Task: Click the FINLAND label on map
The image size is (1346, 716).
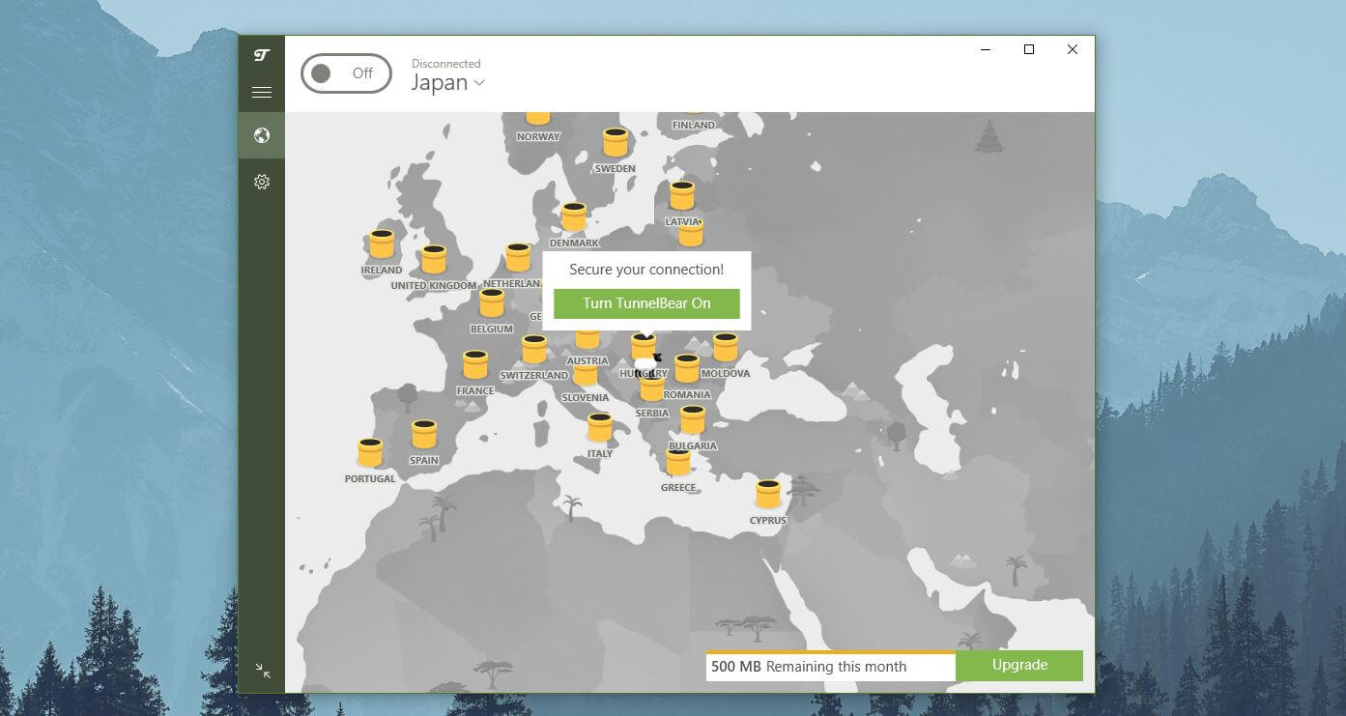Action: 694,125
